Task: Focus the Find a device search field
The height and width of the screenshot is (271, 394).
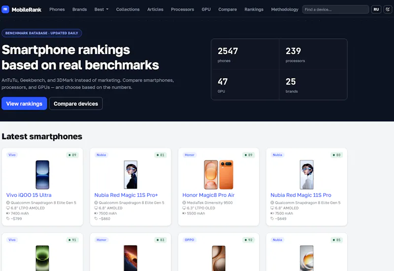Action: click(335, 9)
